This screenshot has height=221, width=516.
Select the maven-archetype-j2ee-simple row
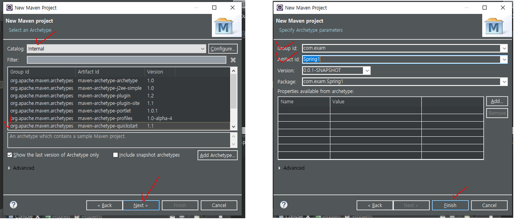point(119,88)
